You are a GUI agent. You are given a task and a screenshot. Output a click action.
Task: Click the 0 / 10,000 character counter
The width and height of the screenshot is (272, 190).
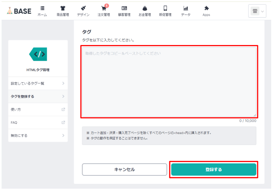248,121
